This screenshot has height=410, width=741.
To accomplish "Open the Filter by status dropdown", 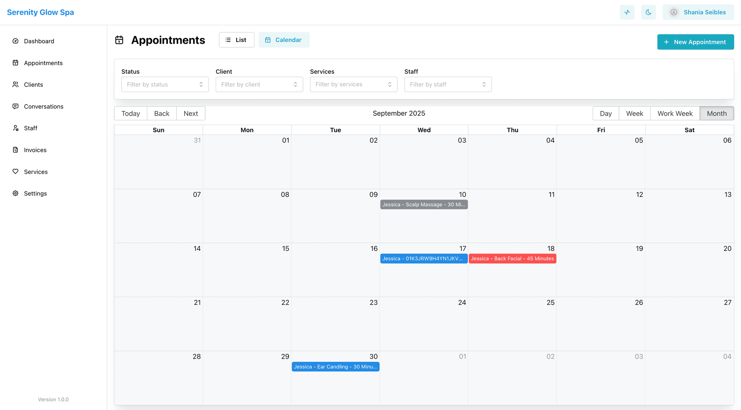I will click(x=165, y=84).
